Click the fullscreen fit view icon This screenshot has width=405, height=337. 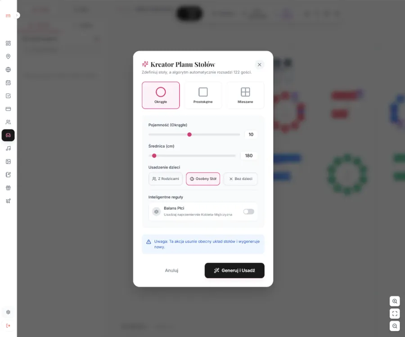pyautogui.click(x=395, y=314)
